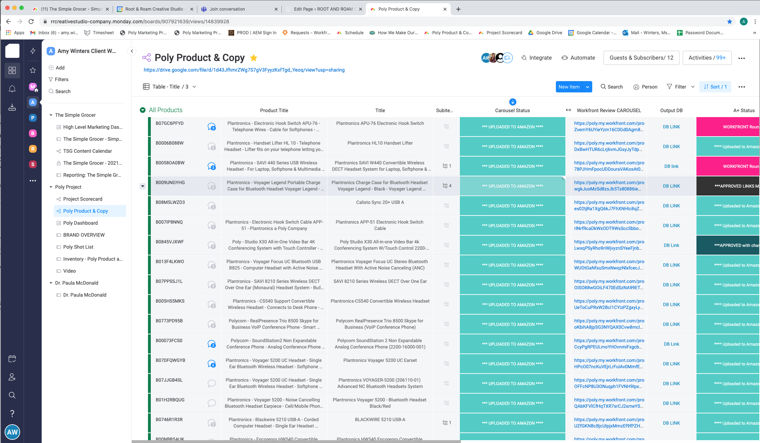Open Project Scorecard board in sidebar
This screenshot has height=443, width=760.
tap(83, 199)
